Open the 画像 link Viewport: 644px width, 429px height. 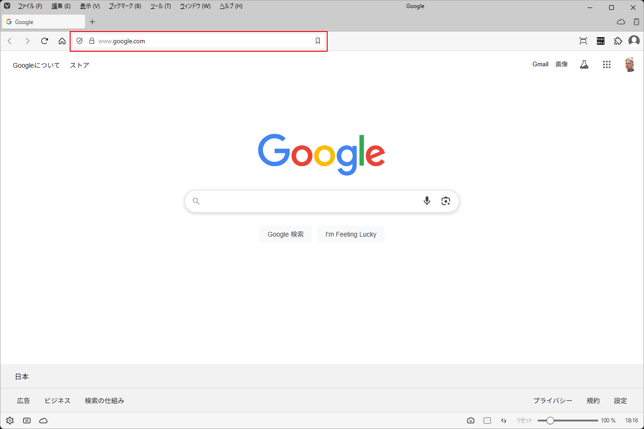[562, 64]
